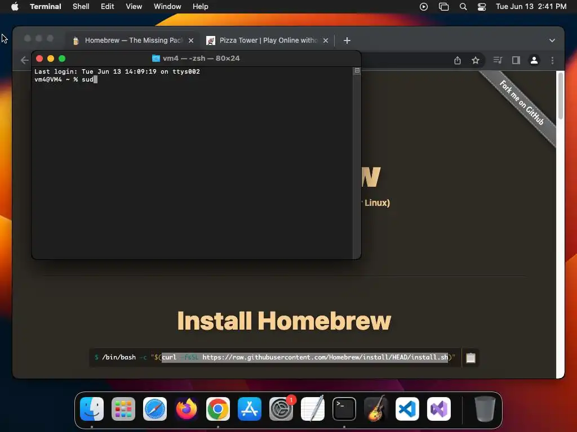This screenshot has height=432, width=577.
Task: Click the Terminal prompt line with sud
Action: pos(66,80)
